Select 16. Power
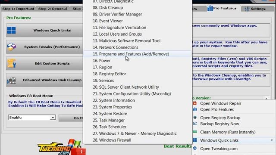This screenshot has height=155, width=276. 137,61
